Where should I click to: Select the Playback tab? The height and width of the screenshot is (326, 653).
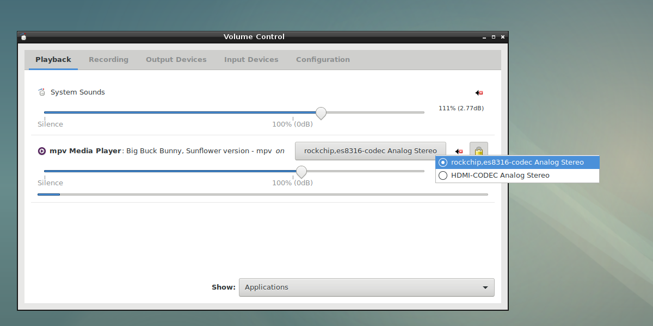tap(53, 60)
